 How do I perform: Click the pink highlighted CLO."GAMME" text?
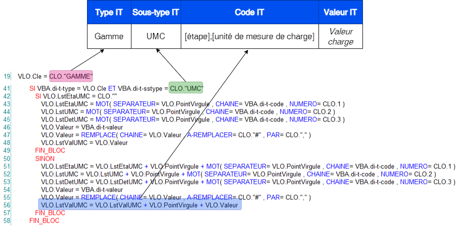coord(72,76)
